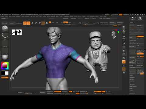Image resolution: width=146 pixels, height=109 pixels.
Task: Open the dotted stroke type selector
Action: click(5, 36)
